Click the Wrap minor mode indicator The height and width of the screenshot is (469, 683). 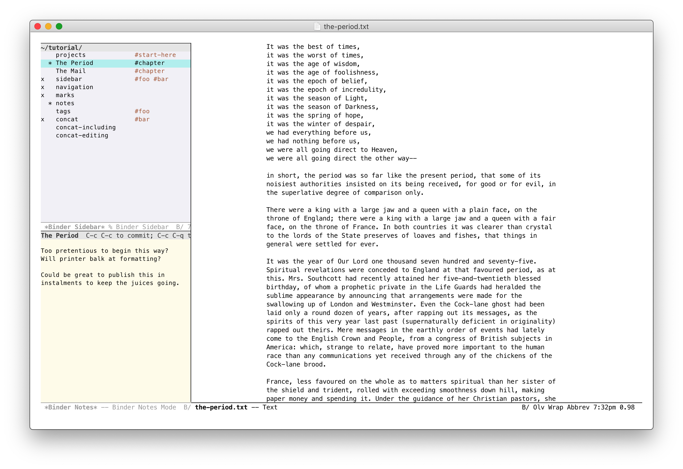[x=555, y=407]
